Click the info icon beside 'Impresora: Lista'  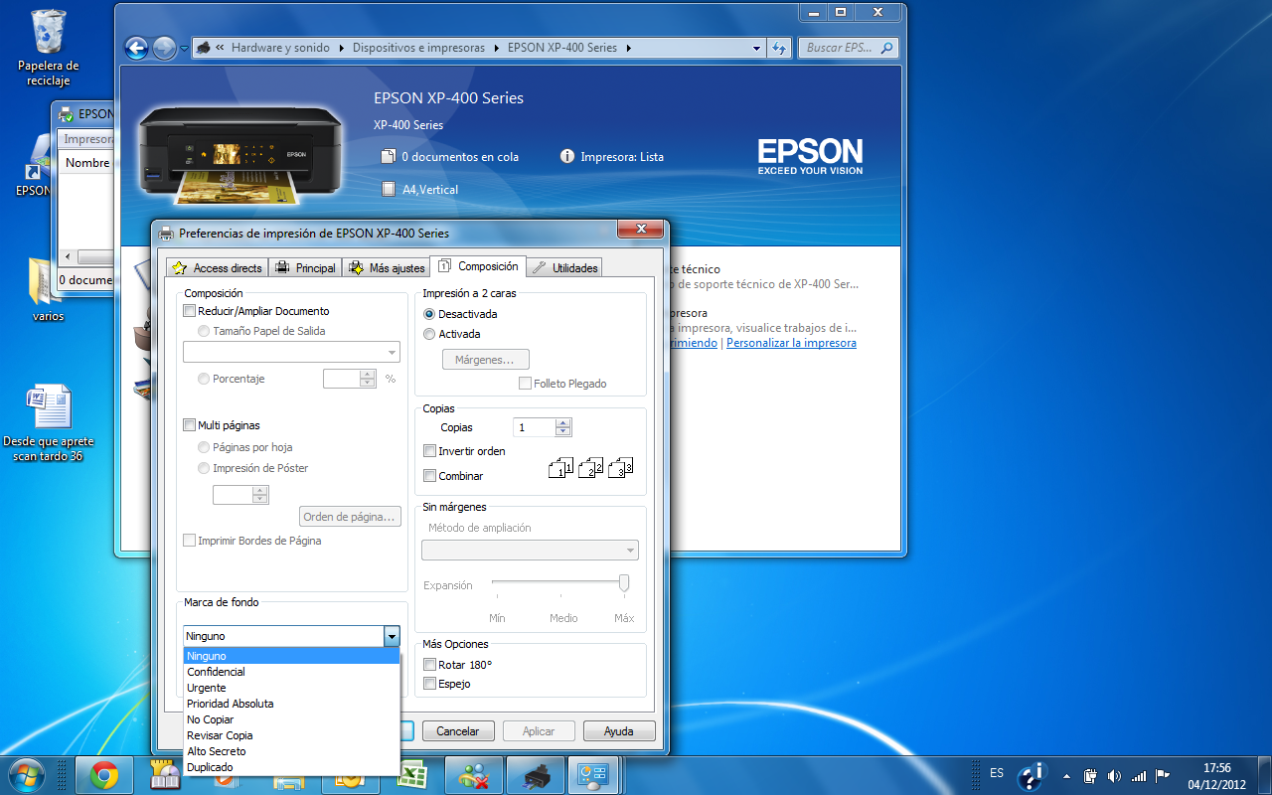pyautogui.click(x=567, y=156)
